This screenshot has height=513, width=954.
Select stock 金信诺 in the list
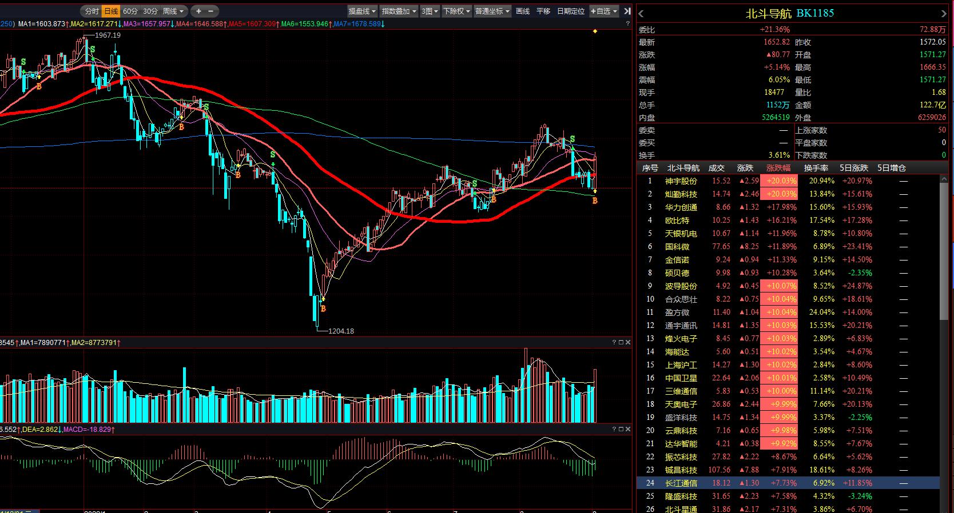click(x=677, y=260)
